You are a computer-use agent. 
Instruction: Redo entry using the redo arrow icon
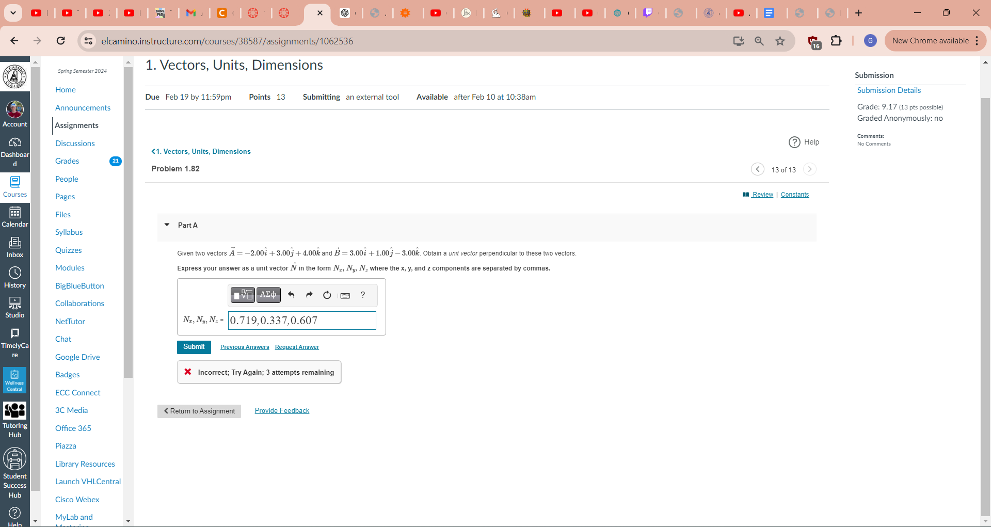pyautogui.click(x=309, y=295)
